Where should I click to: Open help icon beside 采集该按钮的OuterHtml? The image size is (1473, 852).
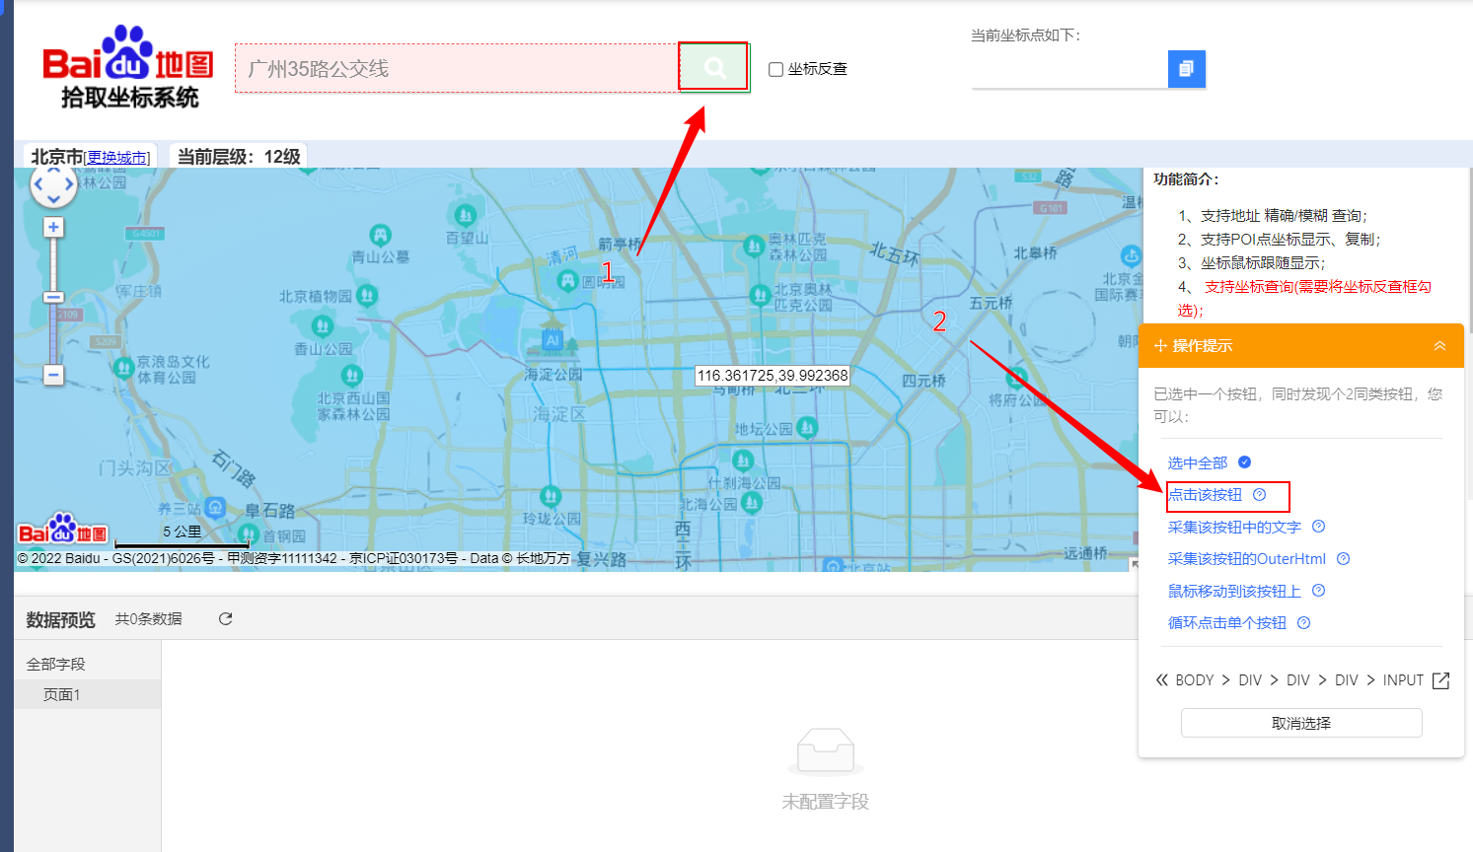click(x=1343, y=559)
